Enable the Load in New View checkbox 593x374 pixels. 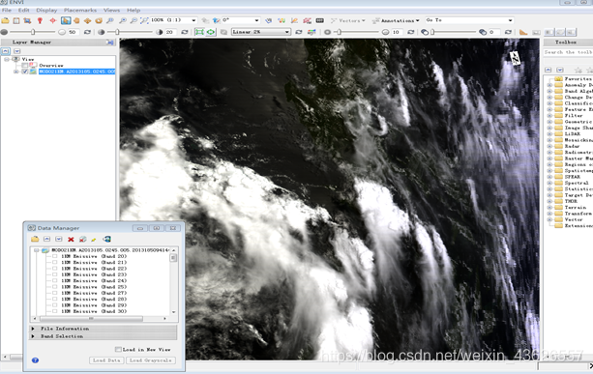(118, 350)
